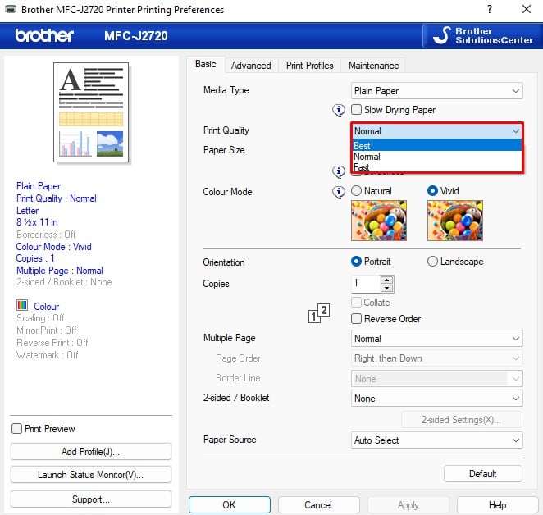Choose Portrait orientation

[356, 262]
